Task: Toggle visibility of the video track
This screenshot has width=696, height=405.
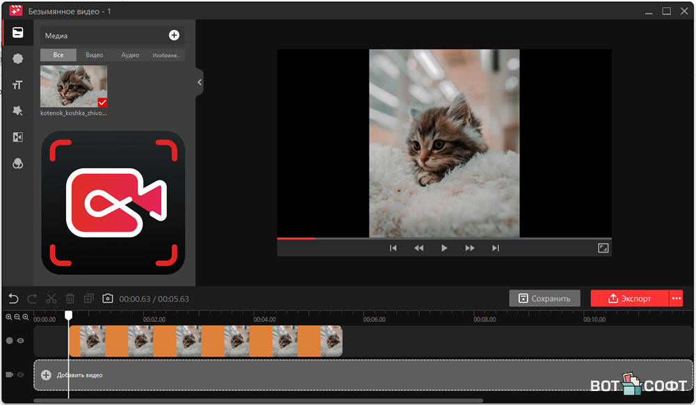Action: pos(21,375)
